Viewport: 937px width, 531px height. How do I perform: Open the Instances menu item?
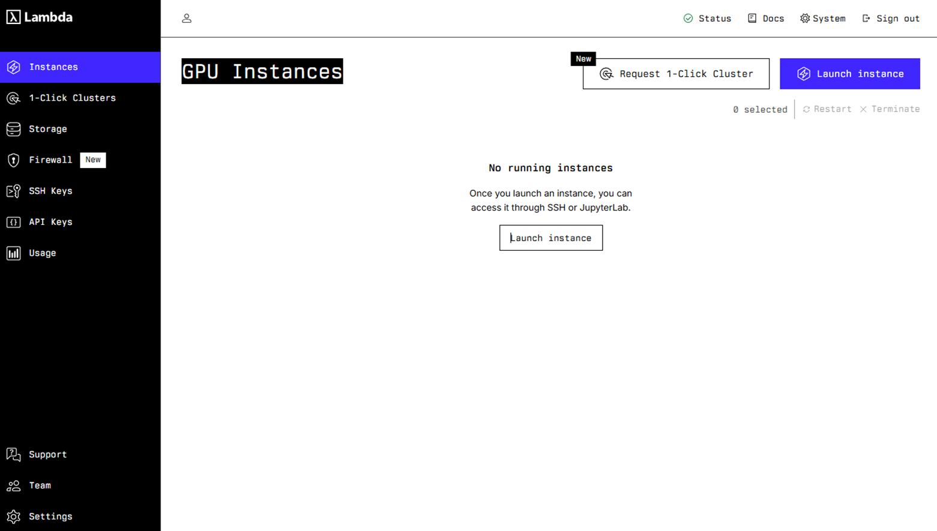coord(80,67)
